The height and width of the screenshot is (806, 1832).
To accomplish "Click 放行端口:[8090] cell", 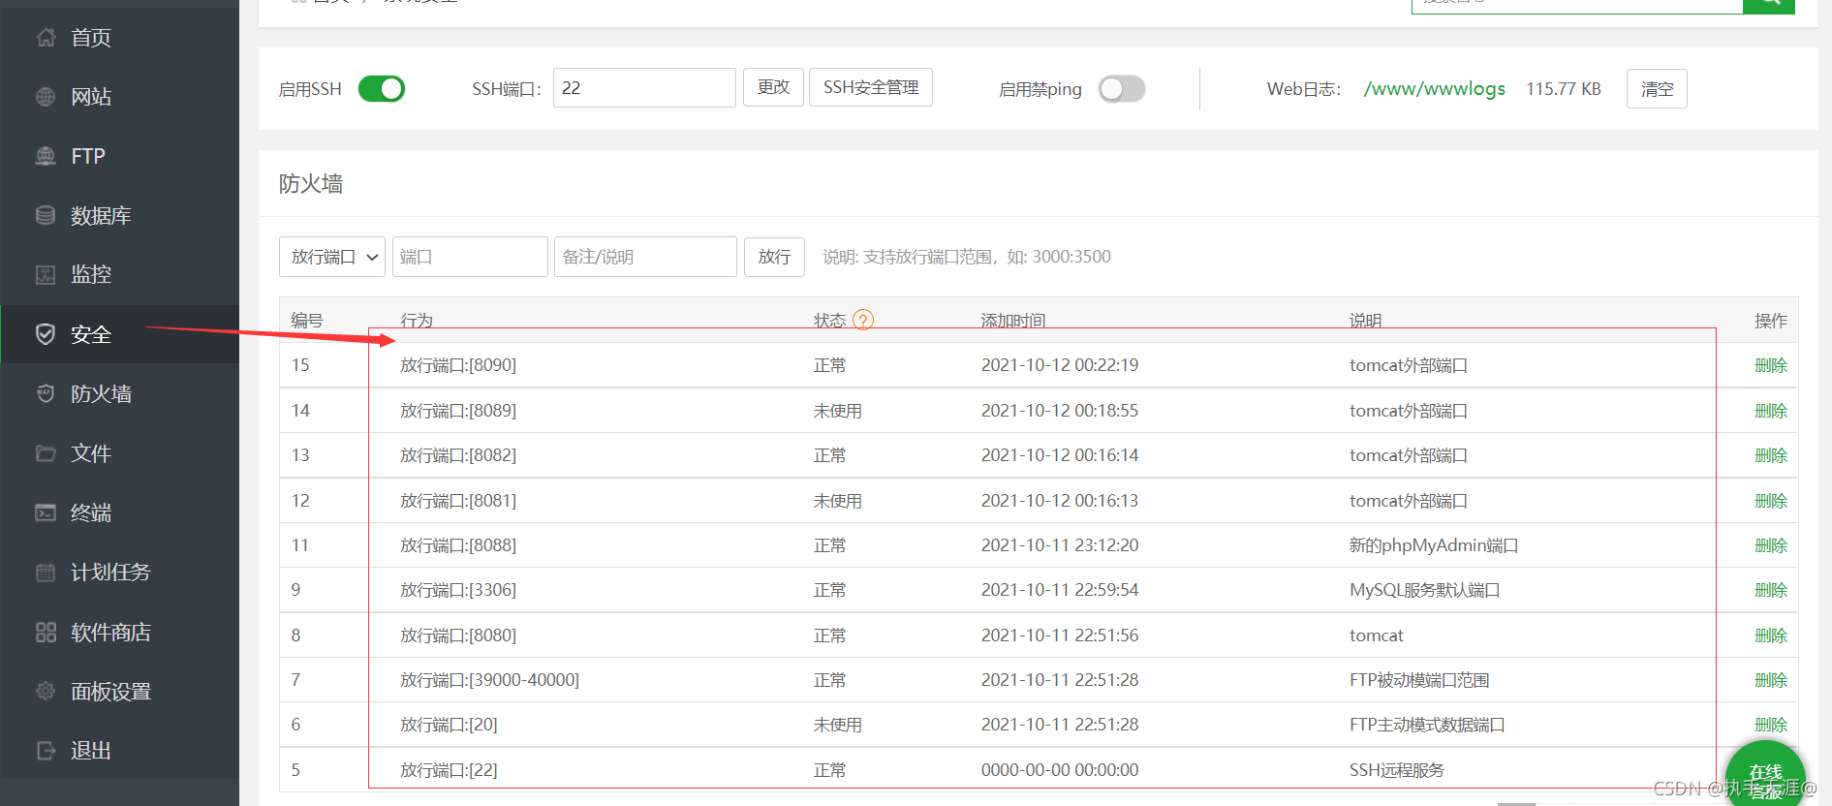I will pyautogui.click(x=458, y=365).
